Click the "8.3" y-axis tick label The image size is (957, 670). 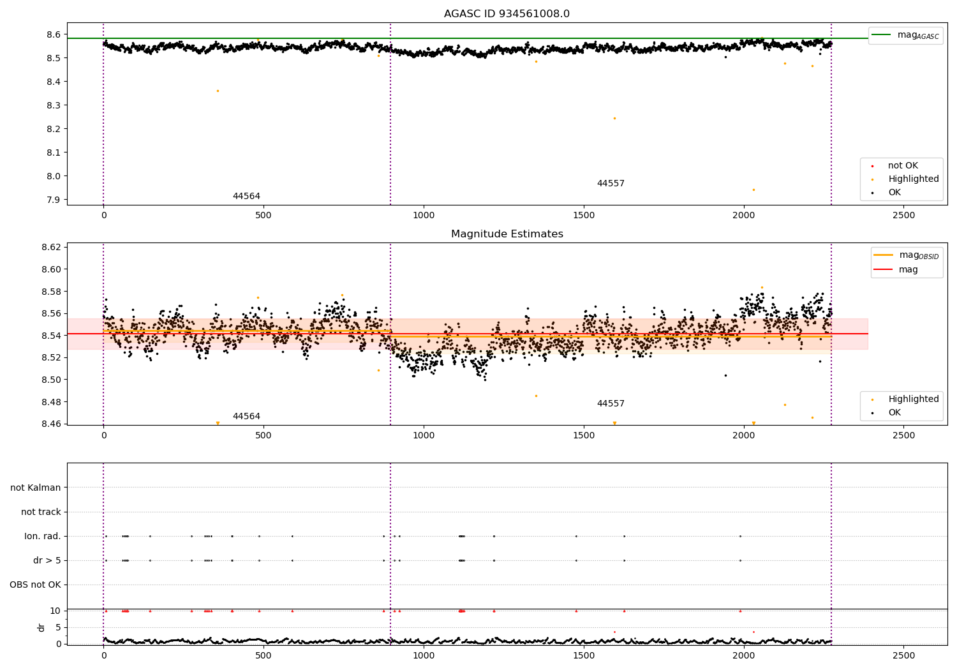[54, 105]
